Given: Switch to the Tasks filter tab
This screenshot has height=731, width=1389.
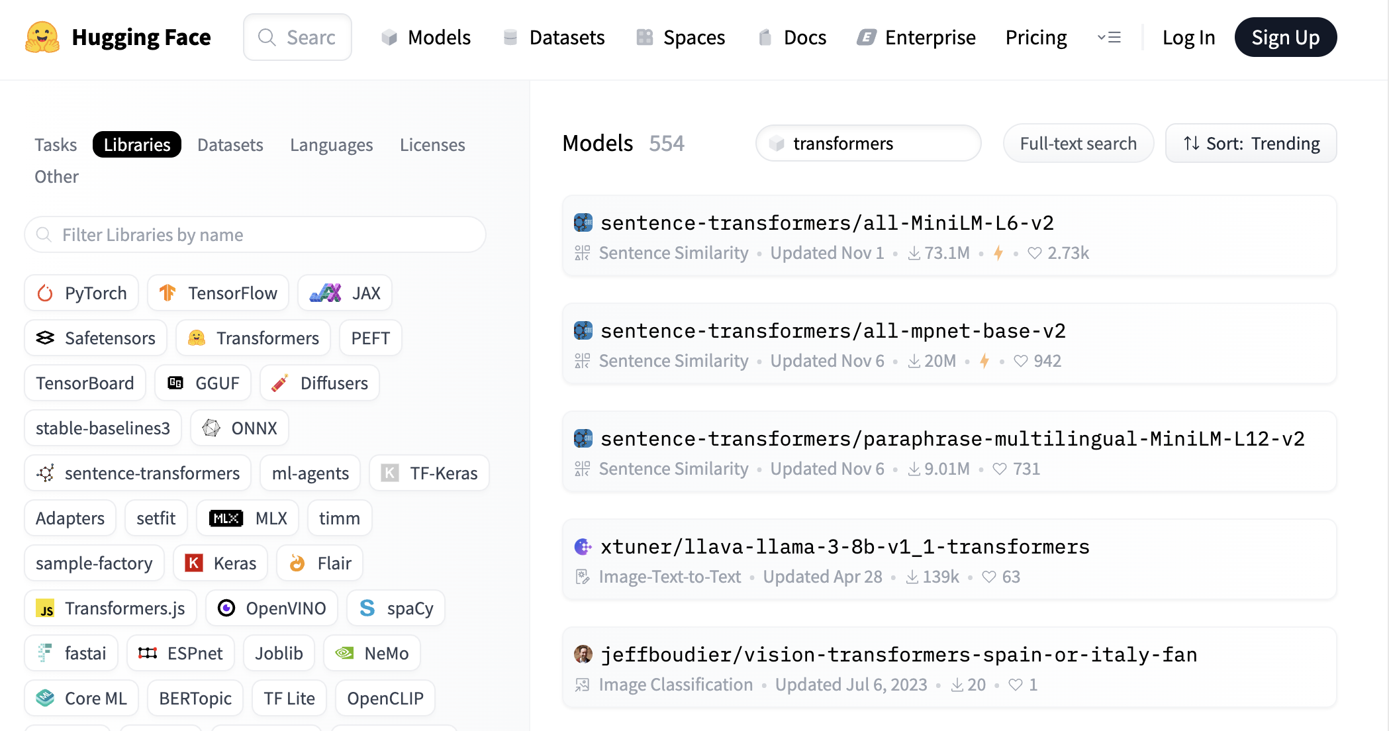Looking at the screenshot, I should coord(56,145).
